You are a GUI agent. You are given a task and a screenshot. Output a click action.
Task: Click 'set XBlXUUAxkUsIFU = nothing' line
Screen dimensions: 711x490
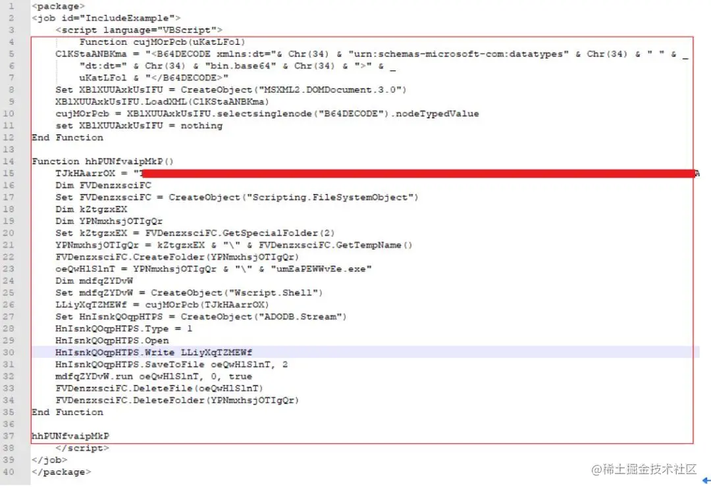click(x=139, y=126)
